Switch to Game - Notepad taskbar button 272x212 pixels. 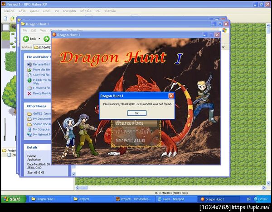pos(176,199)
